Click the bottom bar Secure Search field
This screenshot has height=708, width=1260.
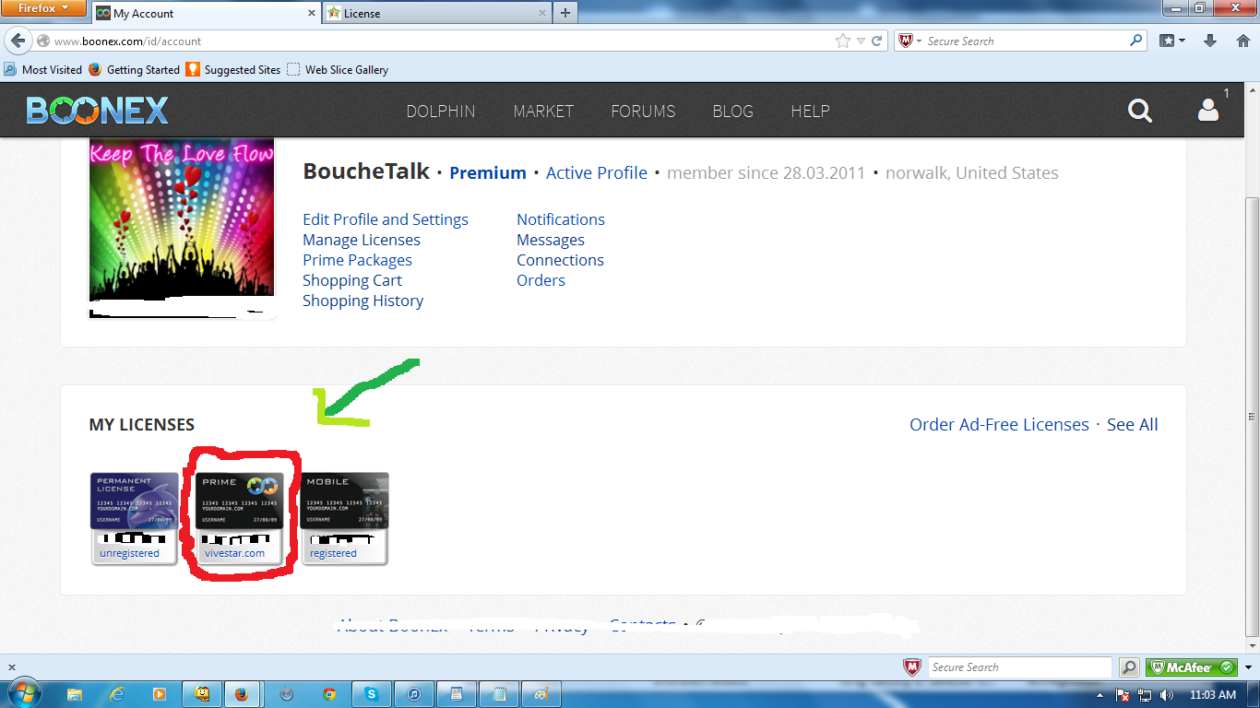pos(1019,667)
